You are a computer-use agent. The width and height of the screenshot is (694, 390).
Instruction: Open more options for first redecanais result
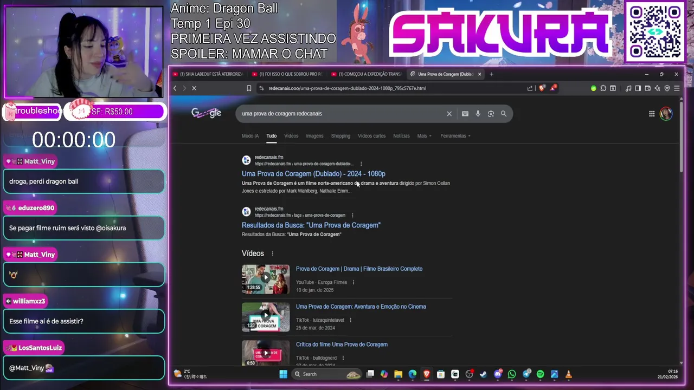click(x=361, y=164)
